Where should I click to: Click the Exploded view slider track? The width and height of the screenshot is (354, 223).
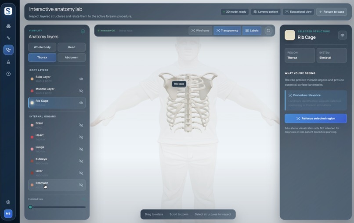[57, 207]
